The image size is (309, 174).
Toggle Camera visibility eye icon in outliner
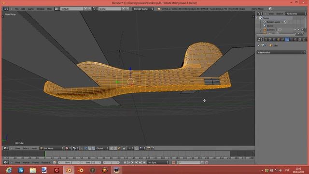tap(295, 29)
